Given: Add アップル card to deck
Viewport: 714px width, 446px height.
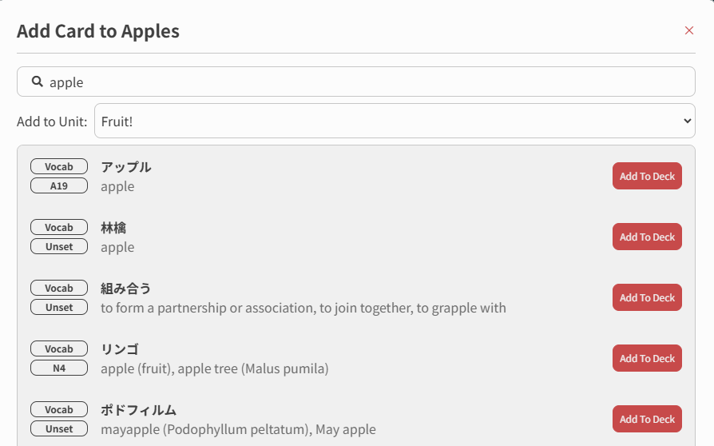Looking at the screenshot, I should point(647,176).
